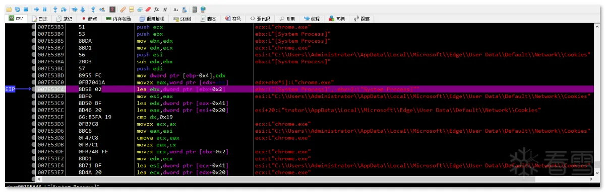Open the 脚本 (Script) tab

click(209, 19)
